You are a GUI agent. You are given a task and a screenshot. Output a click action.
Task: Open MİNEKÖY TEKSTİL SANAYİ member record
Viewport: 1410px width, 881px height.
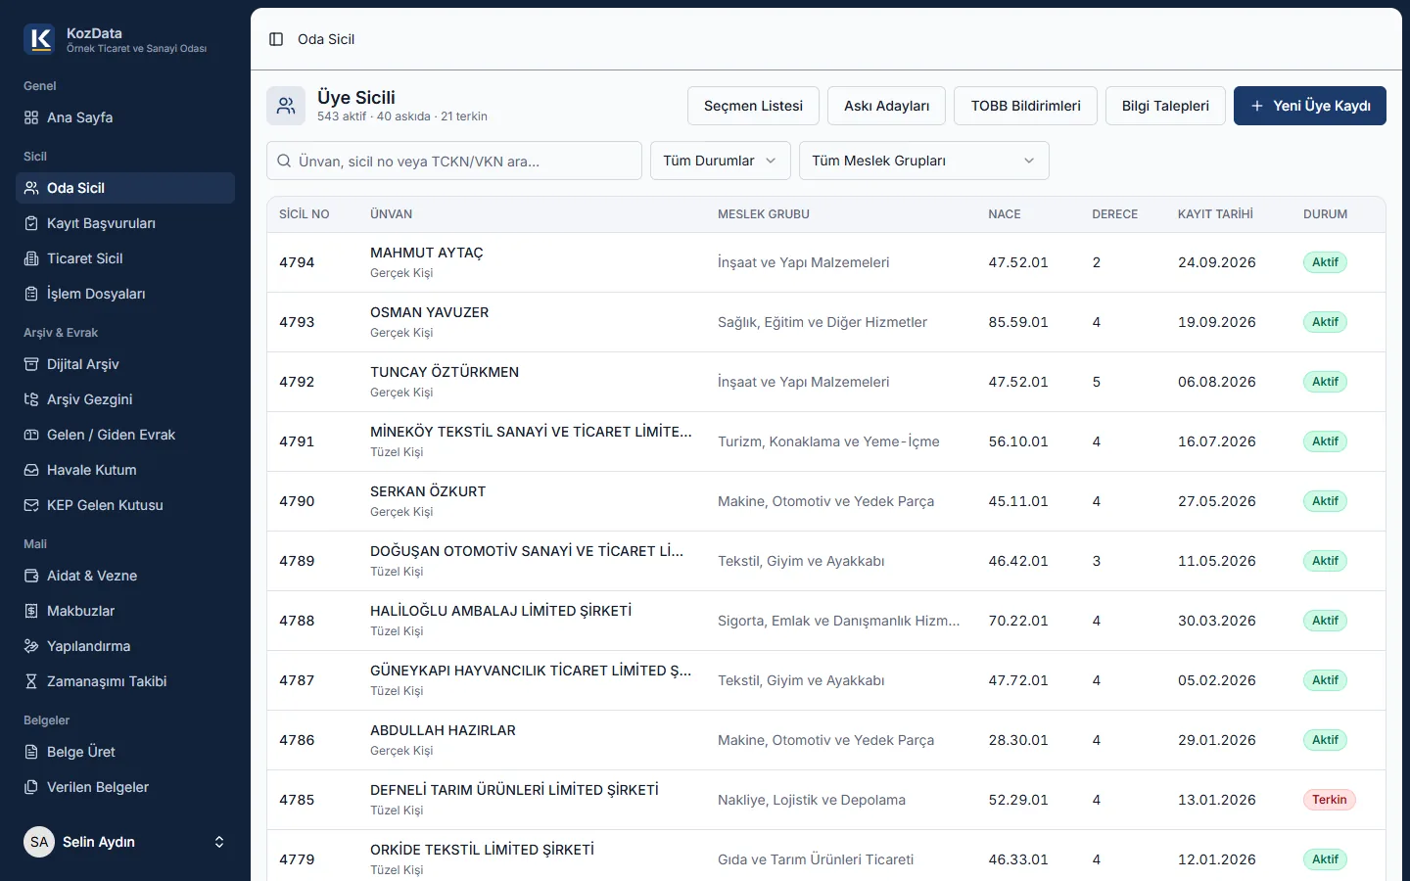click(826, 441)
